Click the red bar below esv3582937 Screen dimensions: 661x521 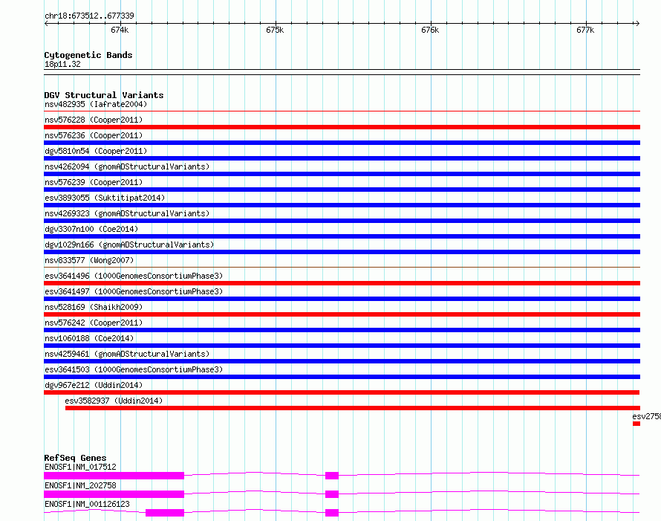point(353,408)
